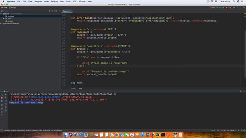Click the question mark help icon in Run panel
The image size is (246, 138).
click(x=2, y=115)
